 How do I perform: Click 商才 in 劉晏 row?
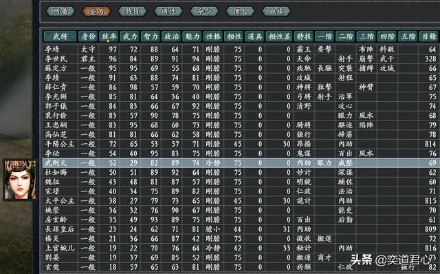click(x=324, y=257)
